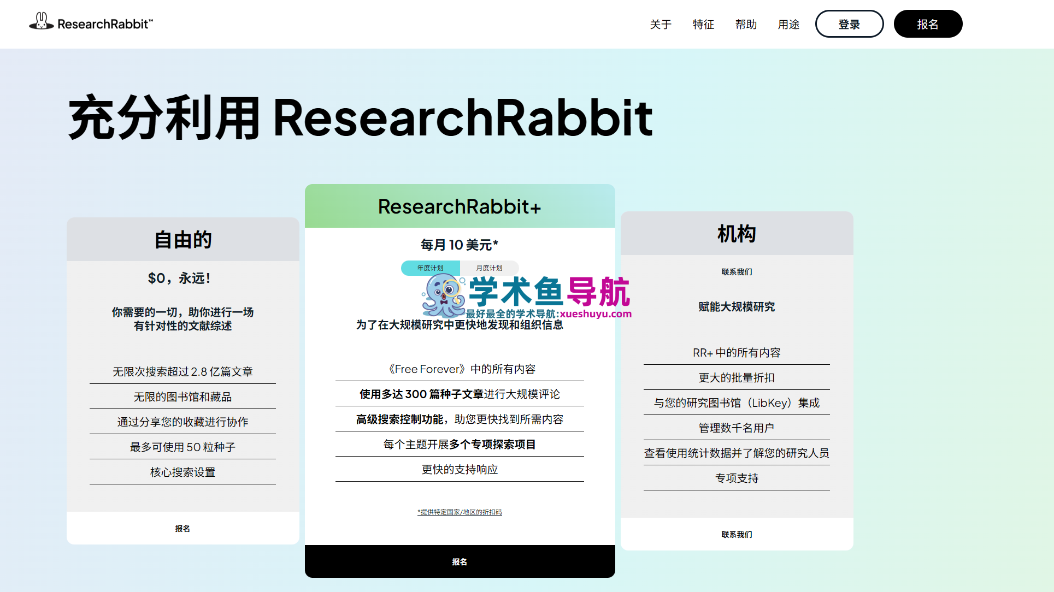Viewport: 1054px width, 592px height.
Task: Click 每个主题开展多个专项探索项目 row
Action: pyautogui.click(x=460, y=444)
